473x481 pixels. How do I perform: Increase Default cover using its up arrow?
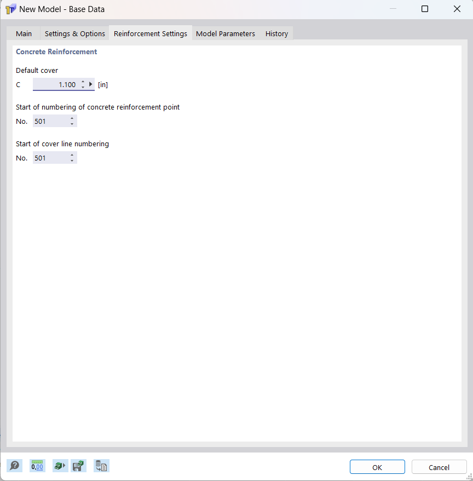[83, 82]
